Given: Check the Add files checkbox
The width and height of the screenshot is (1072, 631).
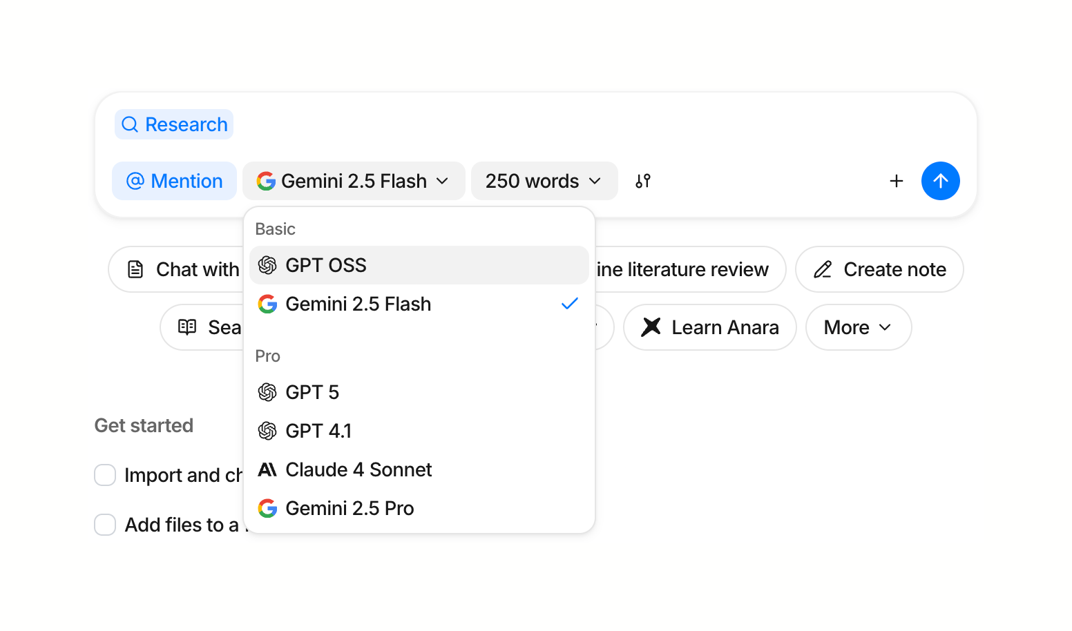Looking at the screenshot, I should point(105,525).
